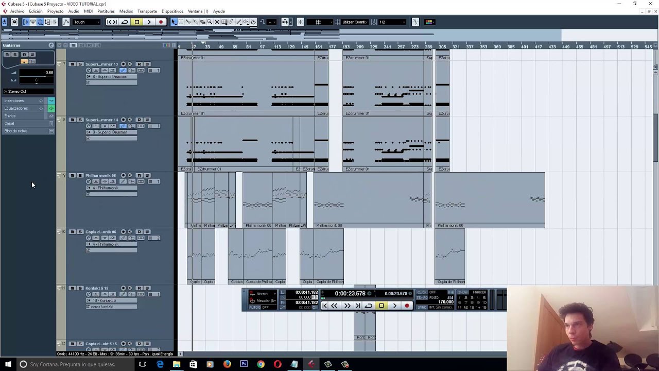This screenshot has height=371, width=659.
Task: Toggle the TEMPO track button
Action: (x=422, y=298)
